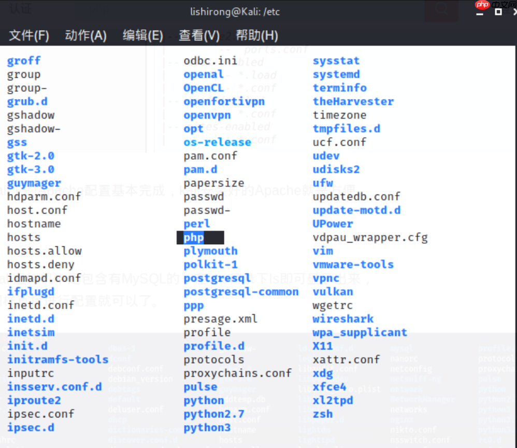517x448 pixels.
Task: Click the vmware-tools directory
Action: click(x=353, y=265)
